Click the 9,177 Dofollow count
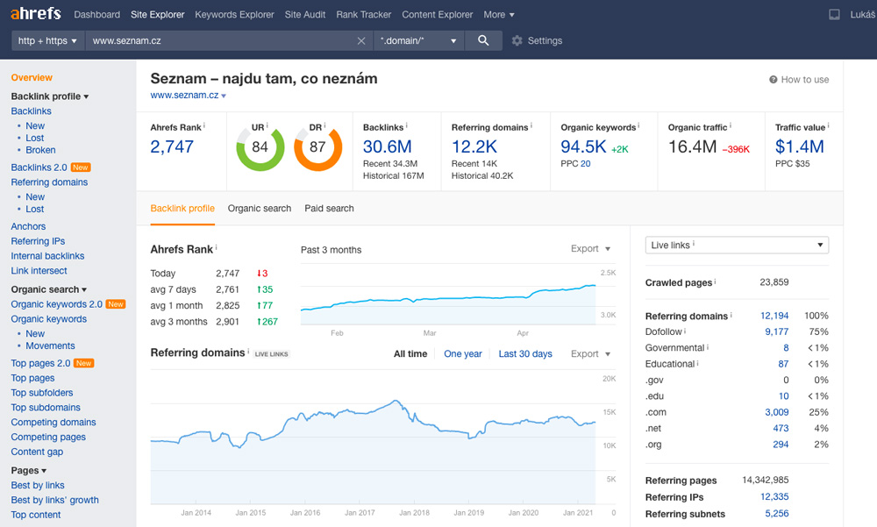This screenshot has width=877, height=527. (777, 331)
